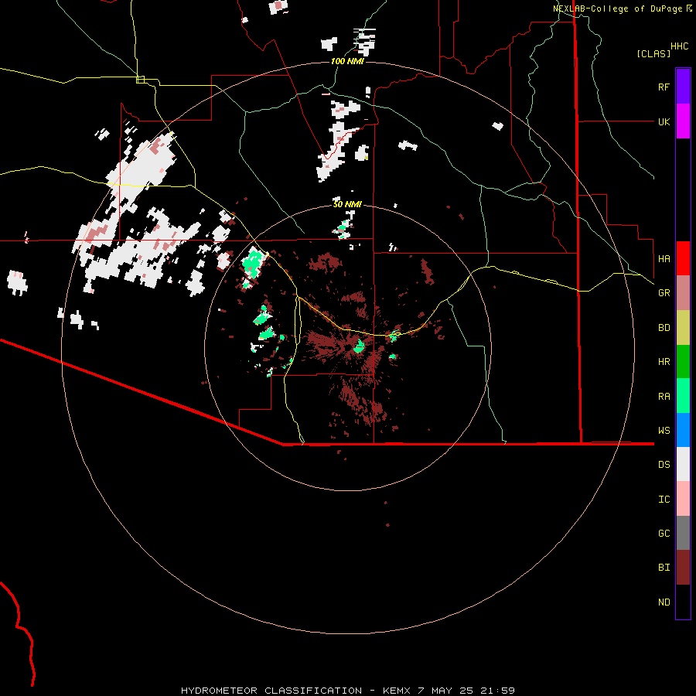Click the 'RF' legend label
This screenshot has width=696, height=696.
coord(664,87)
